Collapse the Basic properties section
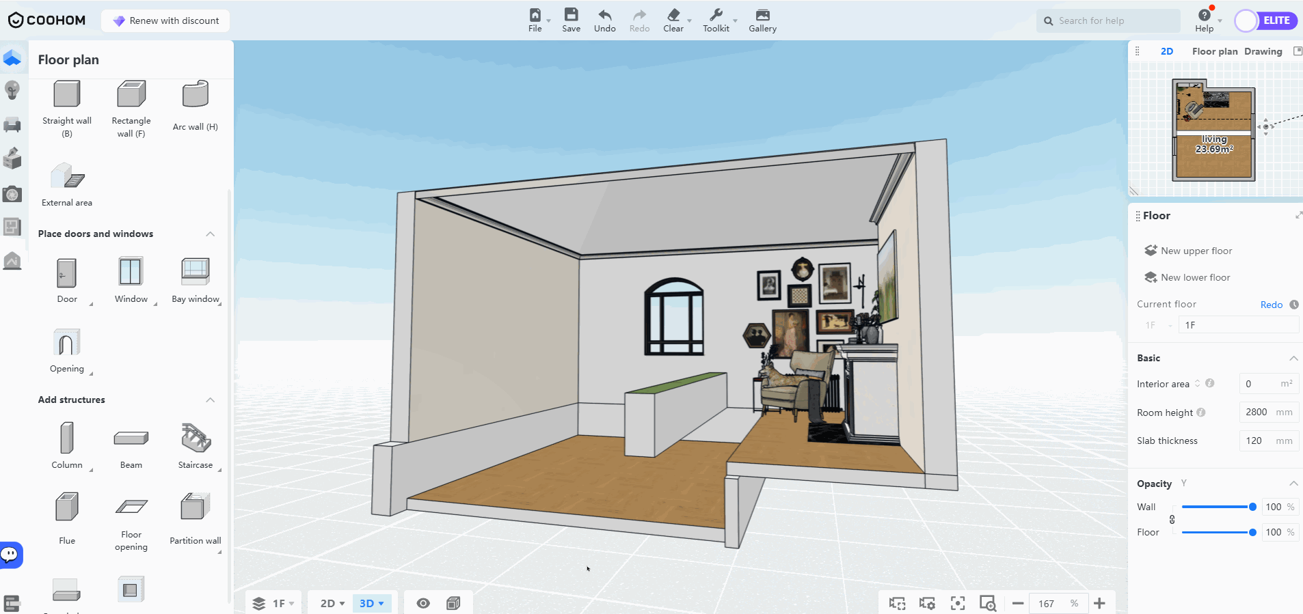The width and height of the screenshot is (1303, 614). point(1293,359)
